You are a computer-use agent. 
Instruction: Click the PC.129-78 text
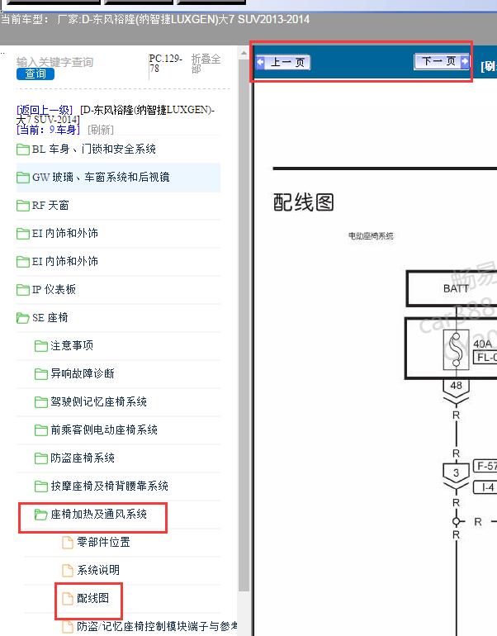coord(165,64)
